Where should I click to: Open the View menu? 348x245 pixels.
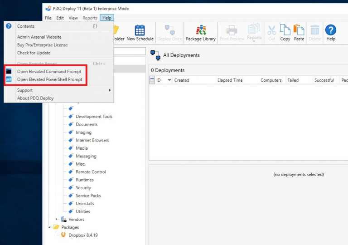pos(73,18)
